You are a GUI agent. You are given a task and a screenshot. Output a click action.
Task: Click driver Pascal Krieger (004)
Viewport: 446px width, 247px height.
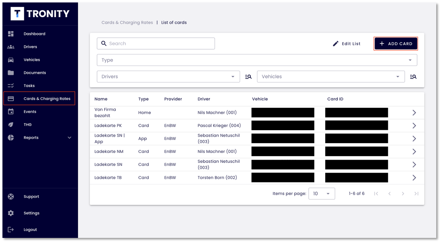click(219, 126)
